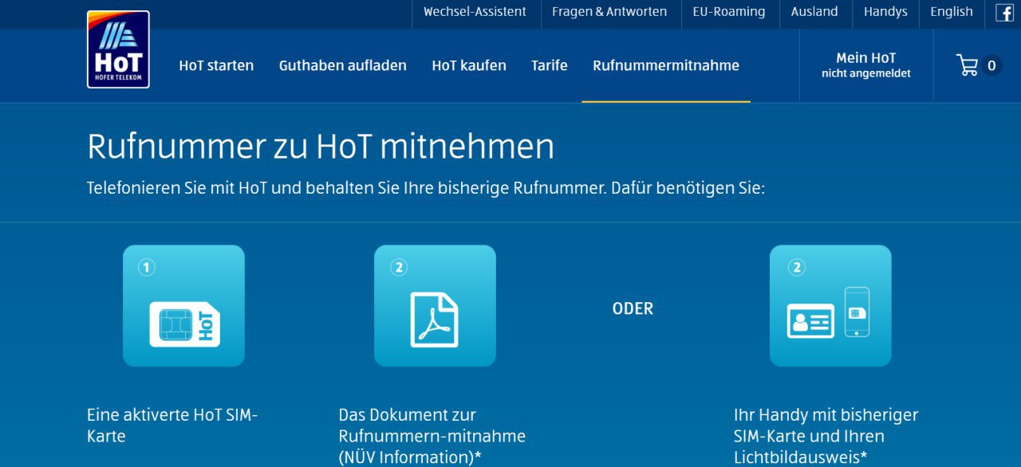Select Guthaben aufladen menu item
The width and height of the screenshot is (1021, 467).
343,65
